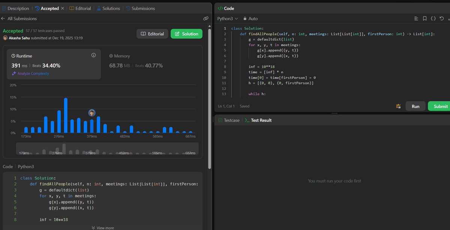Copy the submission link icon

tap(205, 18)
